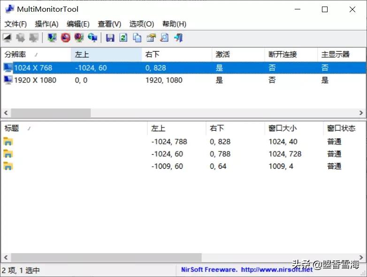The width and height of the screenshot is (367, 277).
Task: Click the 1009, 4 window size cell
Action: coord(281,166)
